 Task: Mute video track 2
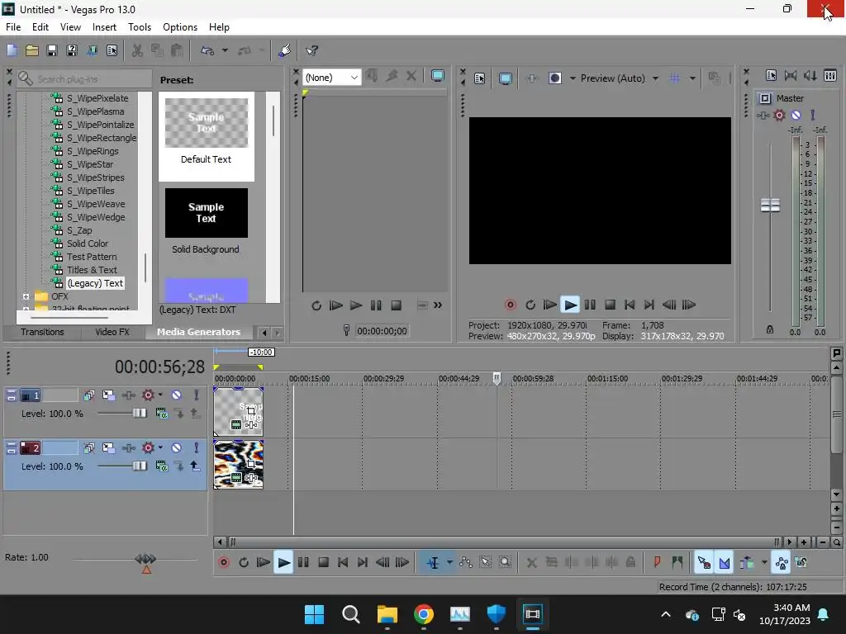(x=177, y=447)
